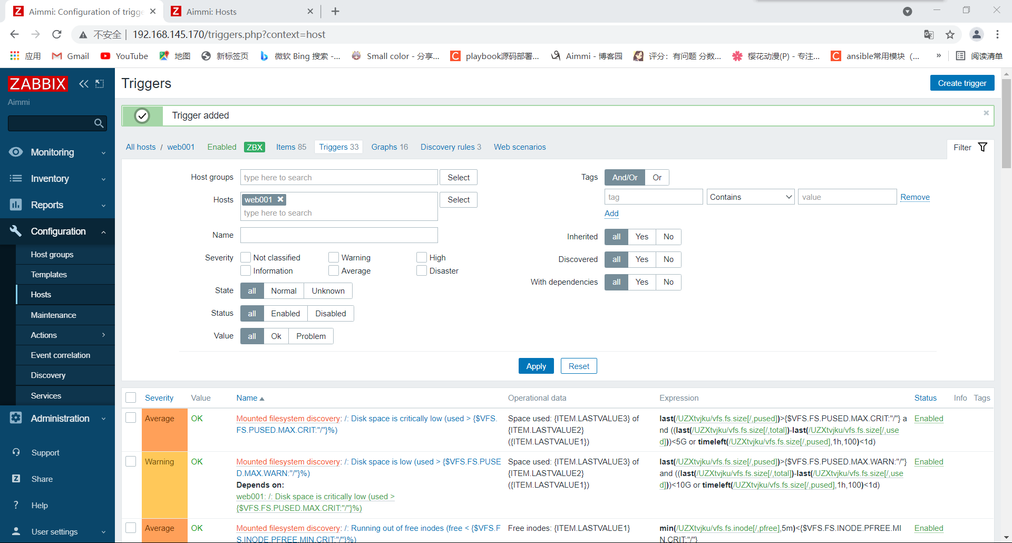Open the Contains tag operator dropdown
Image resolution: width=1012 pixels, height=543 pixels.
(x=751, y=197)
